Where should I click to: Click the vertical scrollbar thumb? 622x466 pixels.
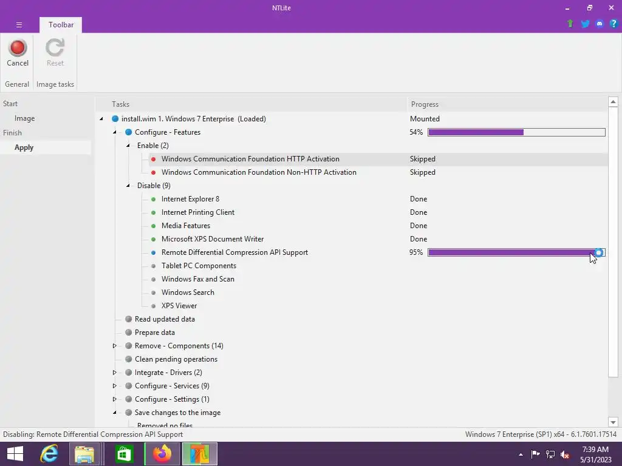[613, 243]
